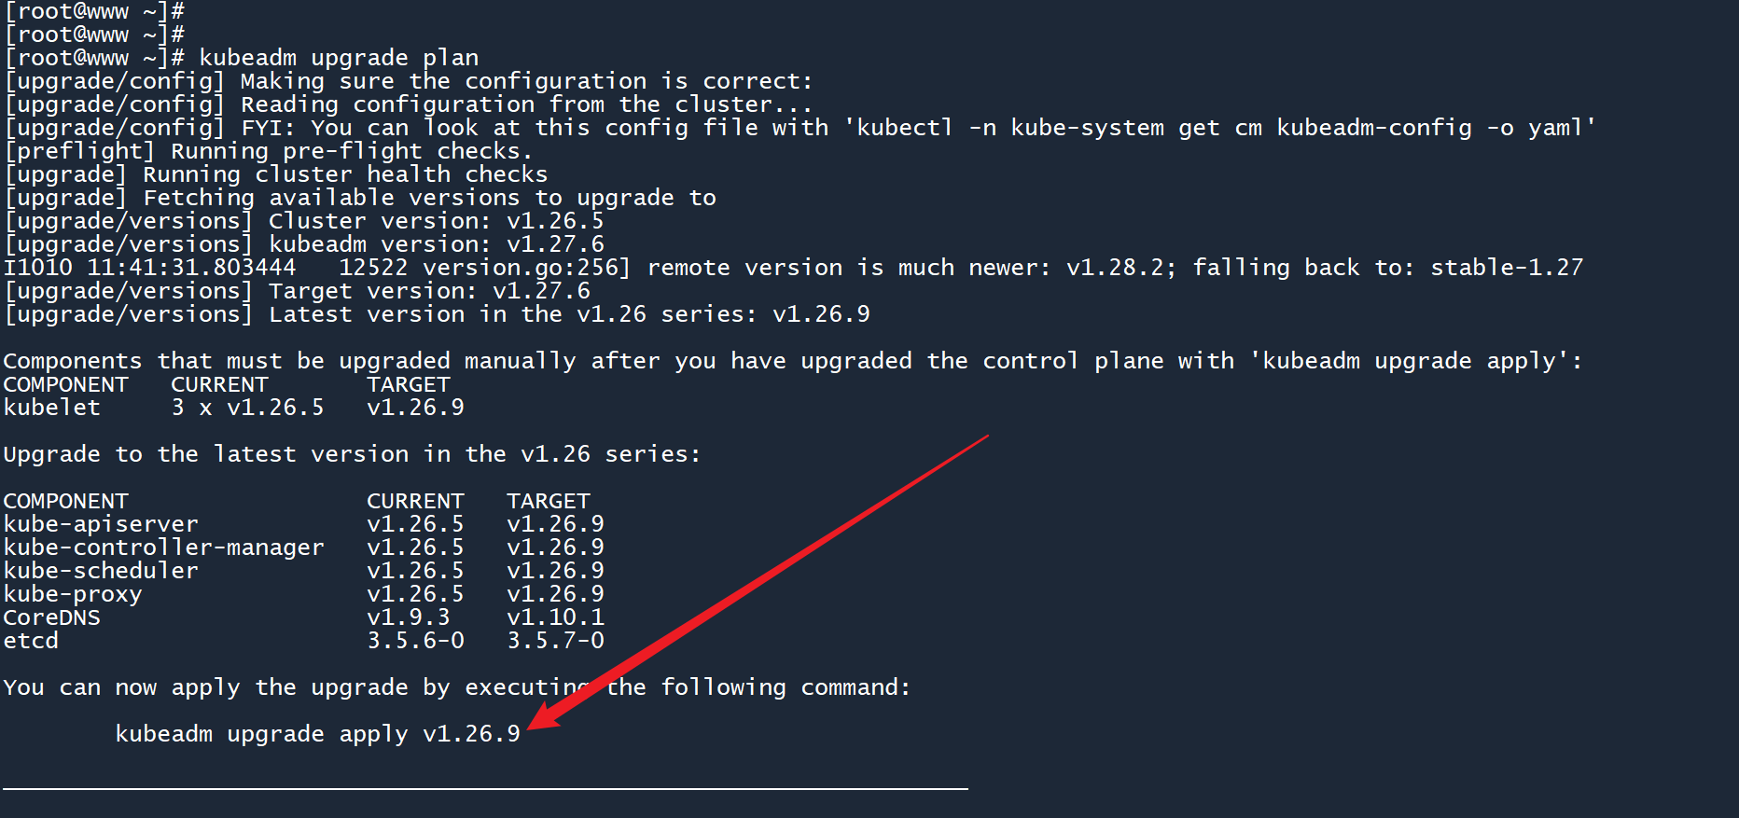The height and width of the screenshot is (818, 1739).
Task: Click the etcd current version 3.5.6-0
Action: [x=415, y=641]
